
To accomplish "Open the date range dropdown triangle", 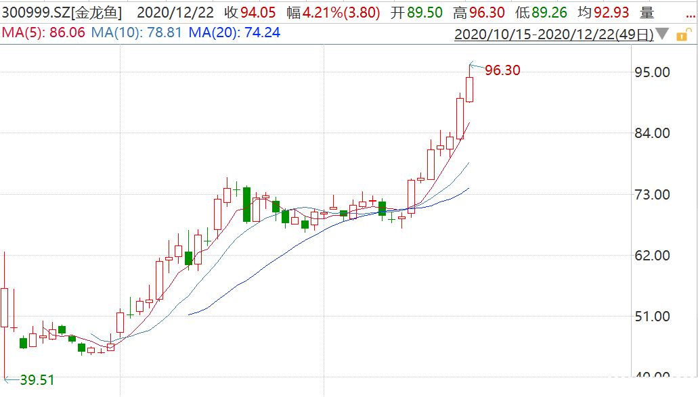I will 662,34.
